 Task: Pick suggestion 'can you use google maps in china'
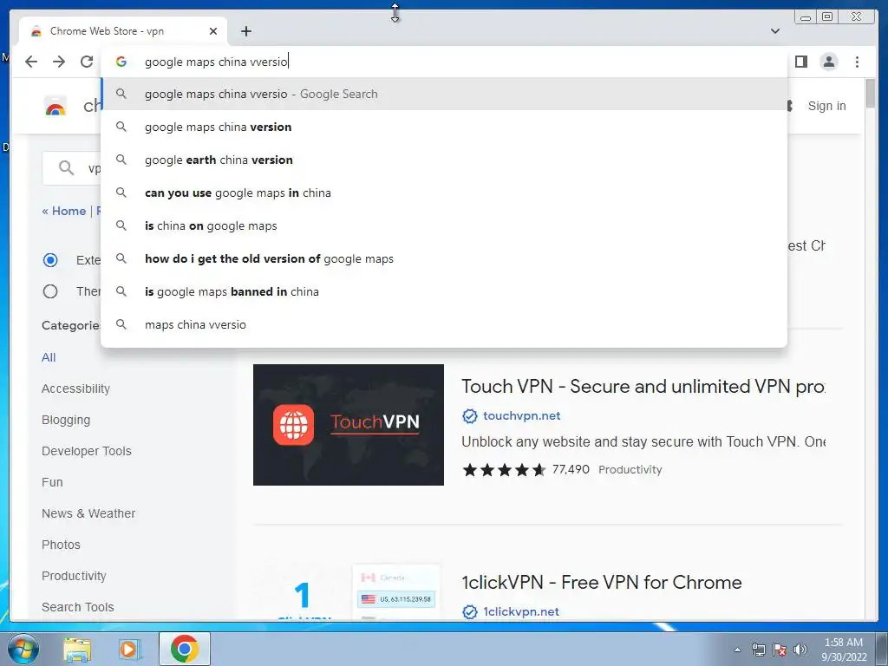[444, 193]
